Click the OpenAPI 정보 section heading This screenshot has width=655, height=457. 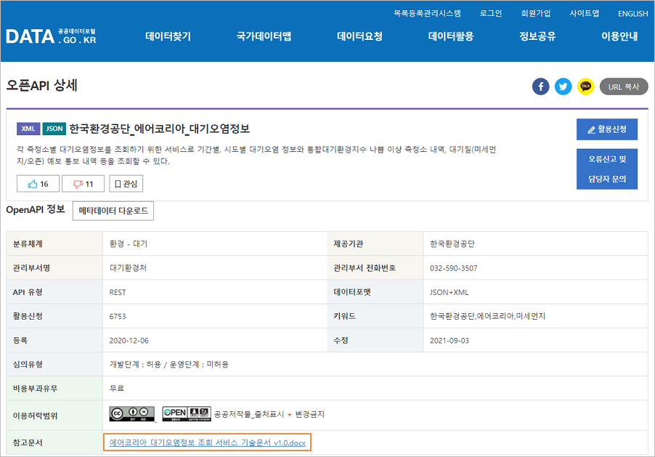tap(36, 209)
